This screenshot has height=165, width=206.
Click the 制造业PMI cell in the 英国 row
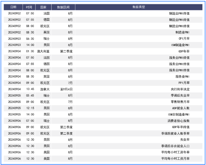(x=183, y=32)
